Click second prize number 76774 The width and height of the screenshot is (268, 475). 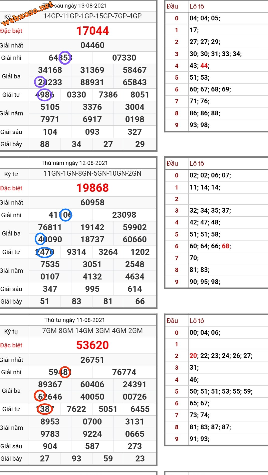(x=124, y=372)
